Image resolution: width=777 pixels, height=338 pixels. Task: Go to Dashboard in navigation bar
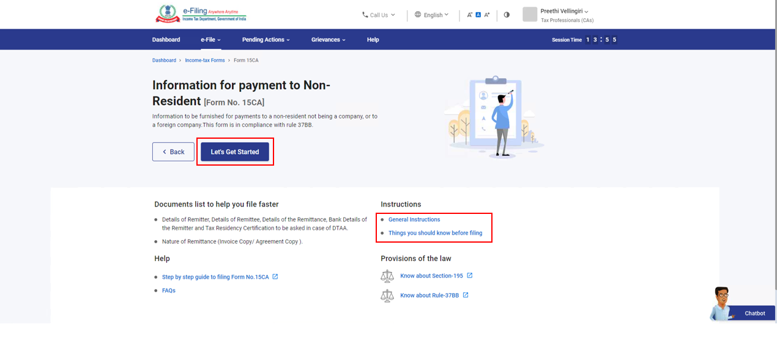[x=166, y=40]
